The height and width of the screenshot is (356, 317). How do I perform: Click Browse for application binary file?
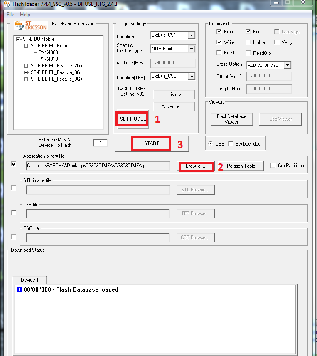(x=195, y=166)
